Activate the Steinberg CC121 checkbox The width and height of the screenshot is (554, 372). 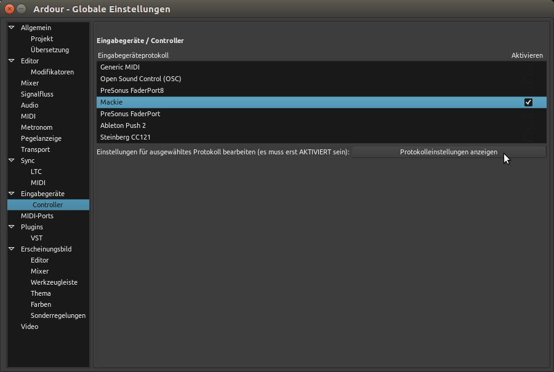coord(528,137)
